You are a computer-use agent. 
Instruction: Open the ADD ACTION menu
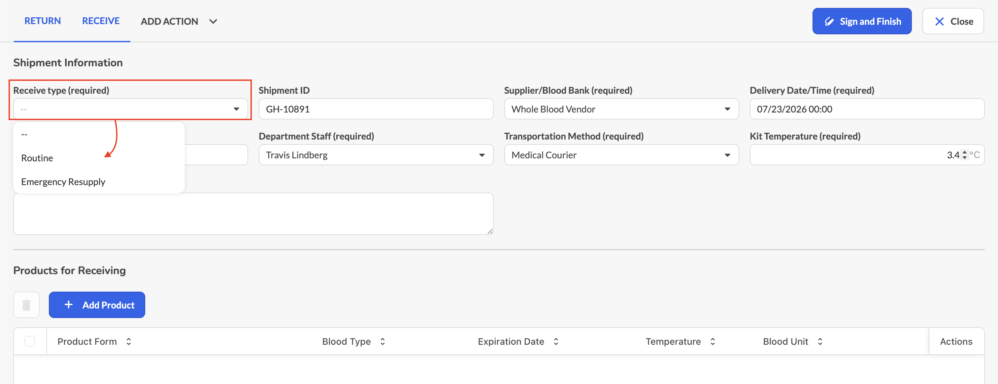click(179, 21)
